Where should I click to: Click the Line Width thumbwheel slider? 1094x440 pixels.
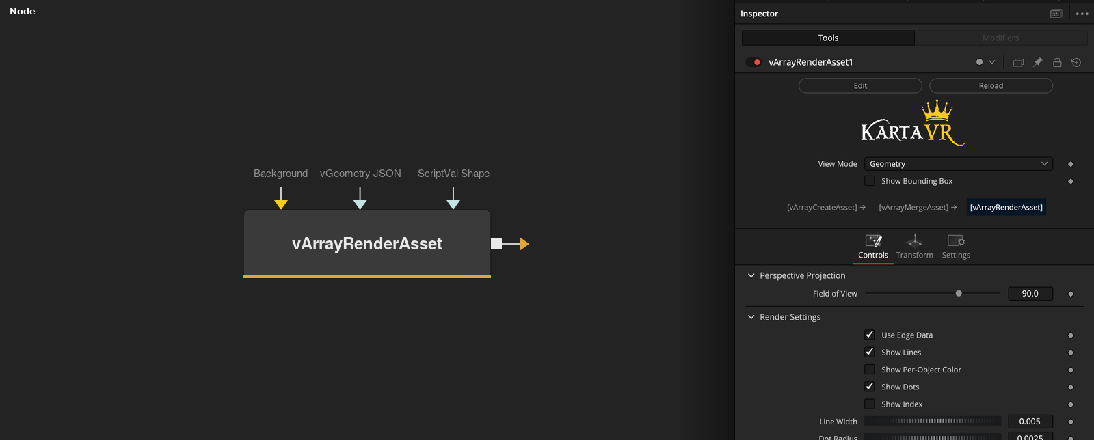[933, 422]
